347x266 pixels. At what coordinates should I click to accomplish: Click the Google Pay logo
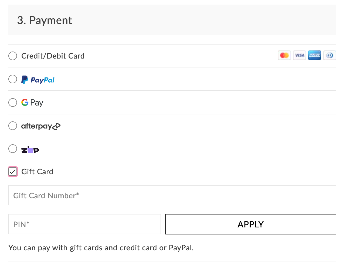click(32, 103)
